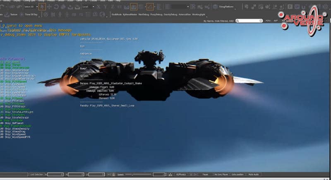Click the F icon in top-right toolbar
This screenshot has height=180, width=331.
point(290,7)
